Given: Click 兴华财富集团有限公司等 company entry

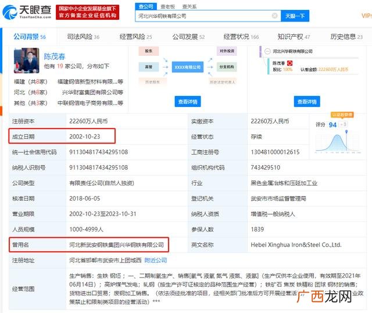Looking at the screenshot, I should click(x=92, y=92).
